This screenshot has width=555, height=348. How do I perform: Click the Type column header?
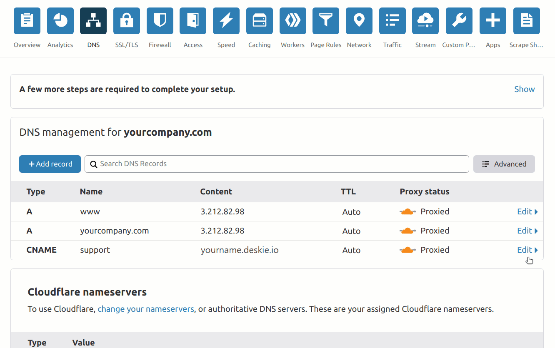click(x=36, y=192)
